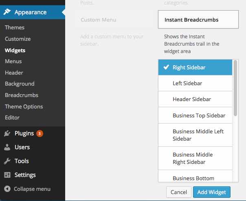Viewport: 246px width, 201px height.
Task: Choose Header Sidebar as widget area
Action: pos(195,99)
